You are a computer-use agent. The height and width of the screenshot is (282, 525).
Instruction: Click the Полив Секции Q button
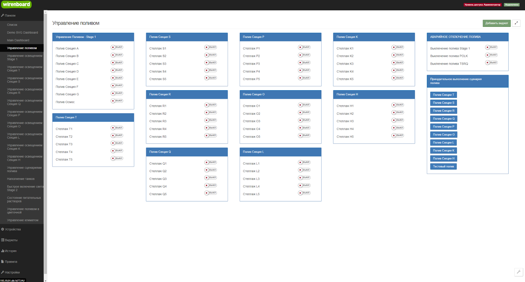tap(444, 119)
